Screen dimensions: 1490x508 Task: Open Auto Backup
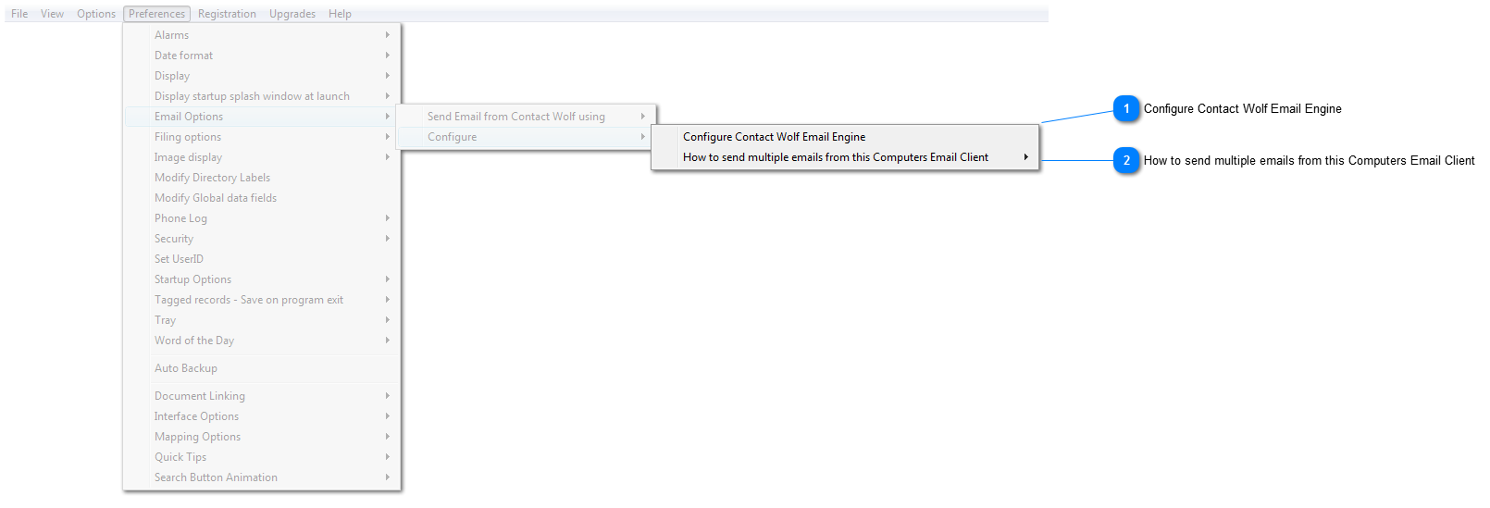click(262, 368)
